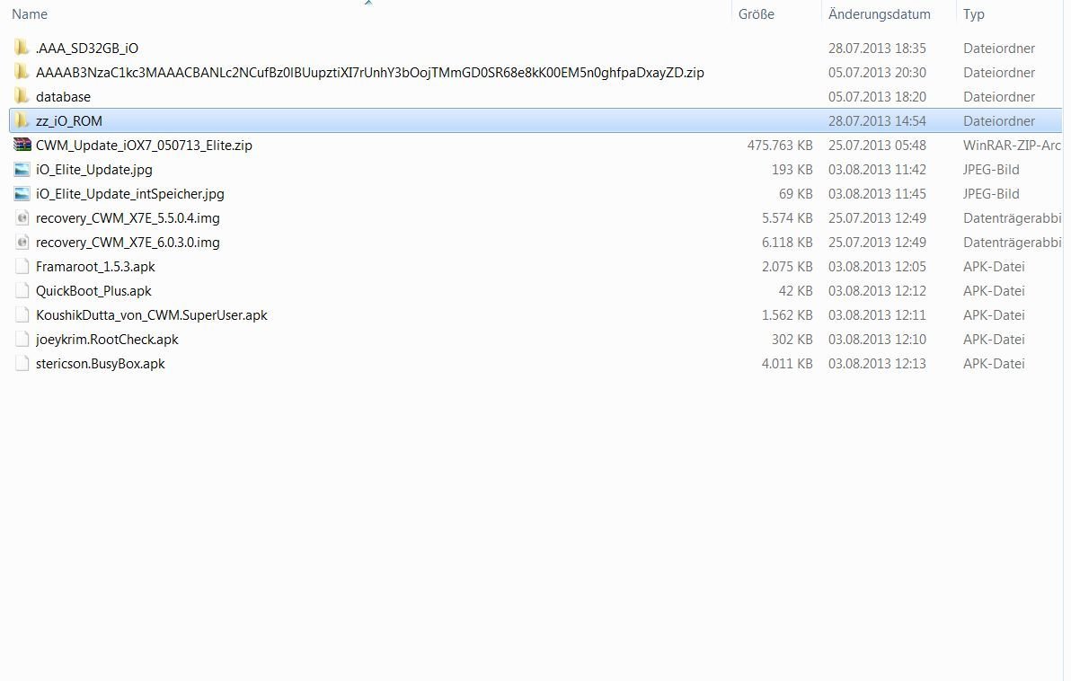Click the 69 KB size value
Screen dimensions: 1071x681
(796, 194)
